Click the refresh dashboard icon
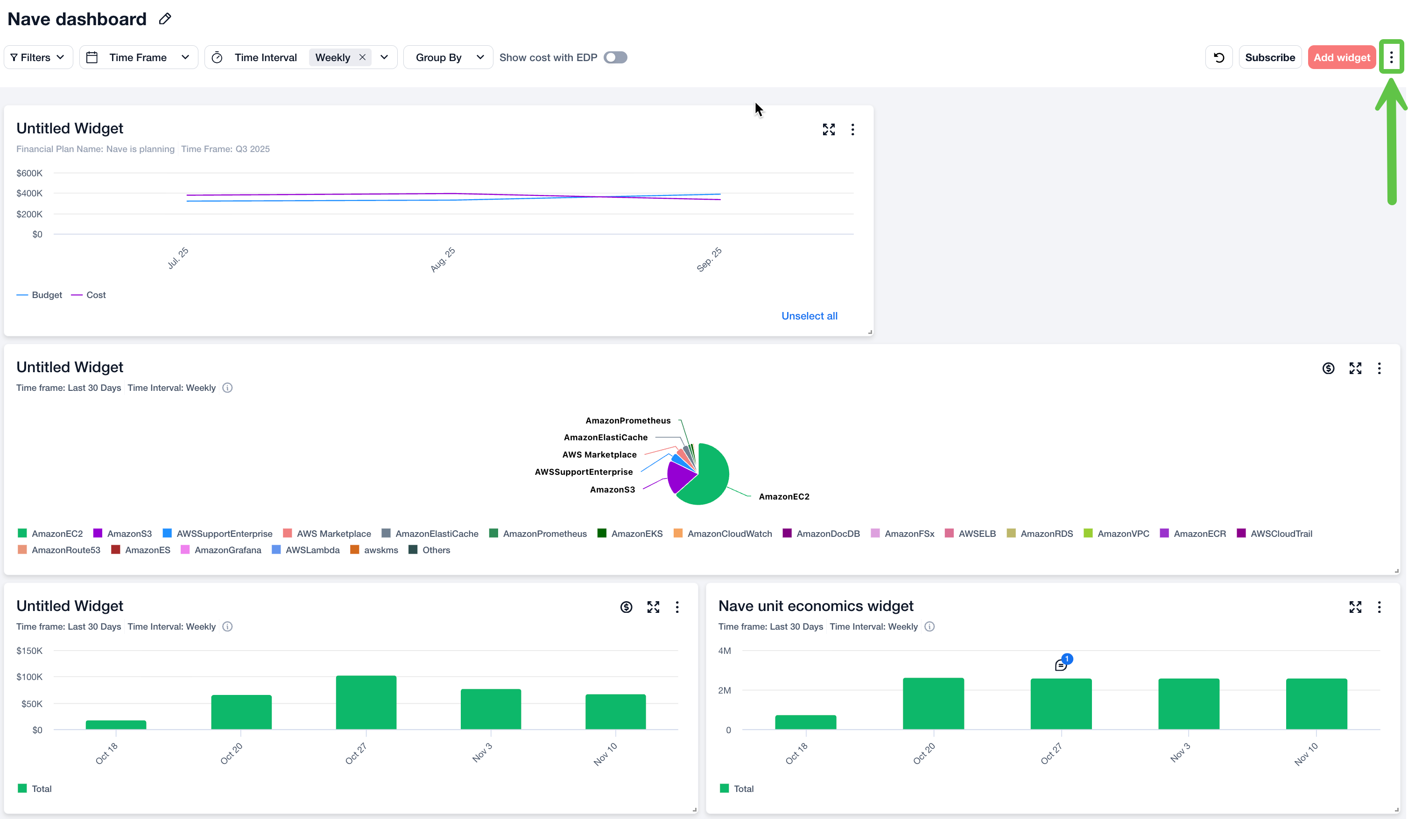The width and height of the screenshot is (1408, 819). point(1218,57)
